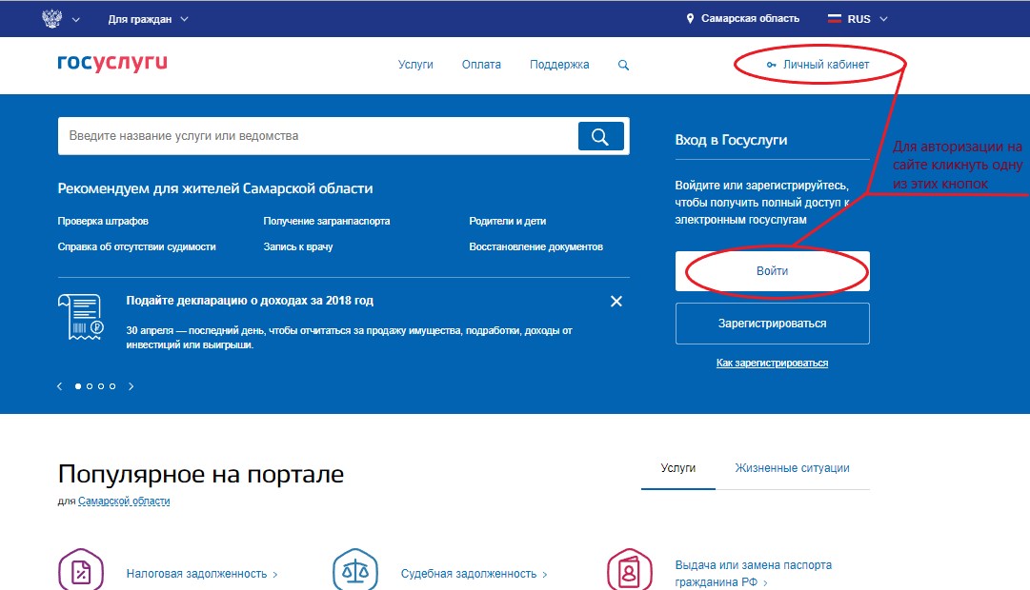Open Справка об отсутствии судимости
1030x590 pixels.
(136, 246)
